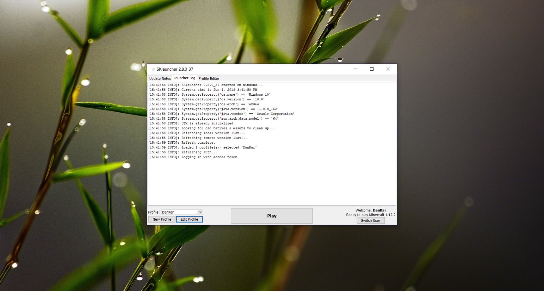
Task: Click log line 'Logging in with access token'
Action: coord(193,157)
